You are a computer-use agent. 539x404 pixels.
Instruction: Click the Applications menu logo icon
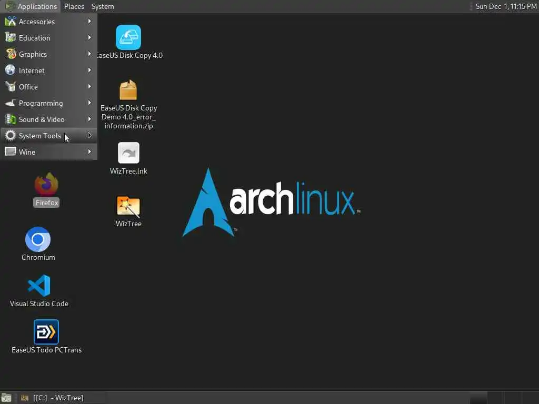(9, 6)
